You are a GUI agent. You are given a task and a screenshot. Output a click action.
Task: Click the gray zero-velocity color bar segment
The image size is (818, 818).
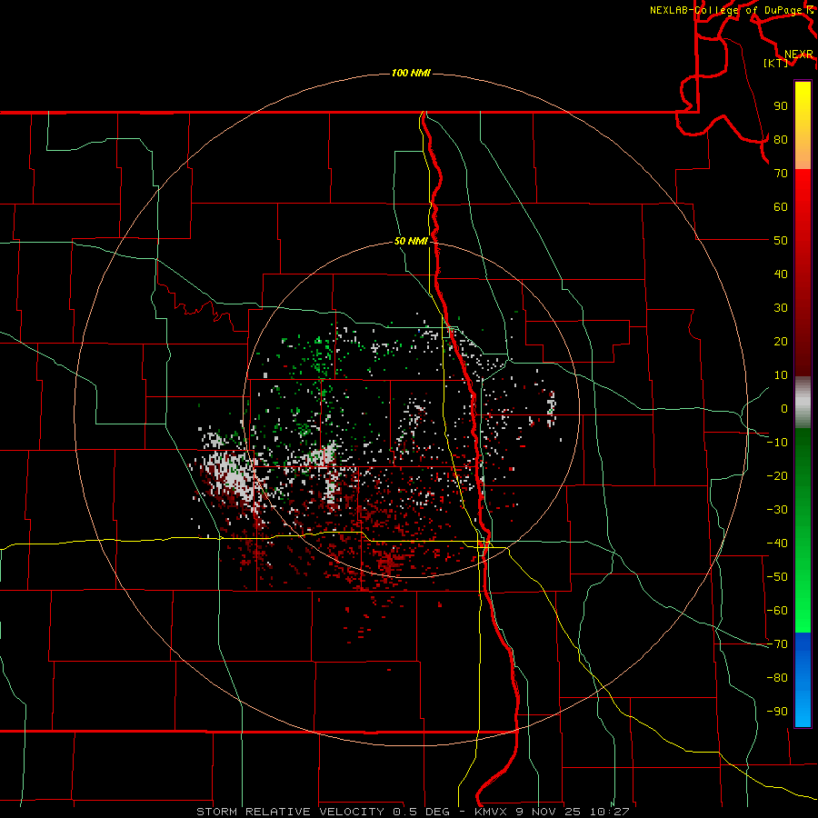click(803, 403)
